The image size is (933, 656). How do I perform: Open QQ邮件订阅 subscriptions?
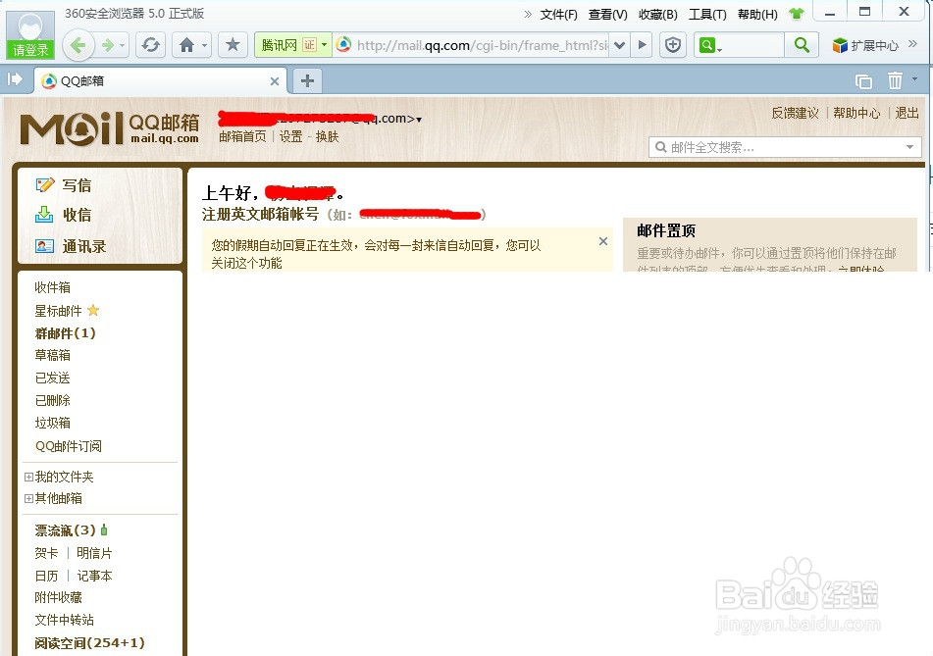tap(69, 446)
